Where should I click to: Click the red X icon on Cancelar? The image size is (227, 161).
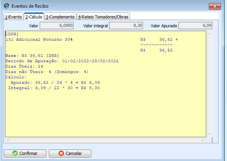tap(61, 153)
